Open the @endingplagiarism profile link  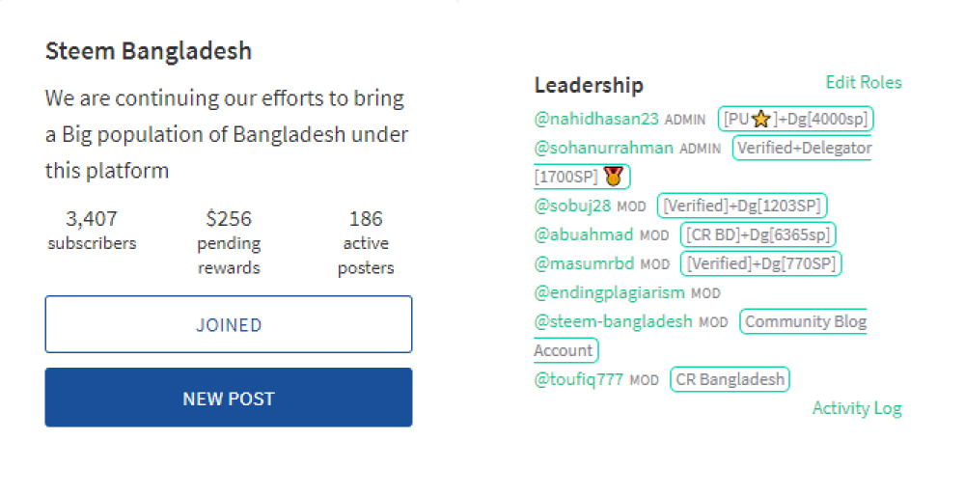point(609,292)
